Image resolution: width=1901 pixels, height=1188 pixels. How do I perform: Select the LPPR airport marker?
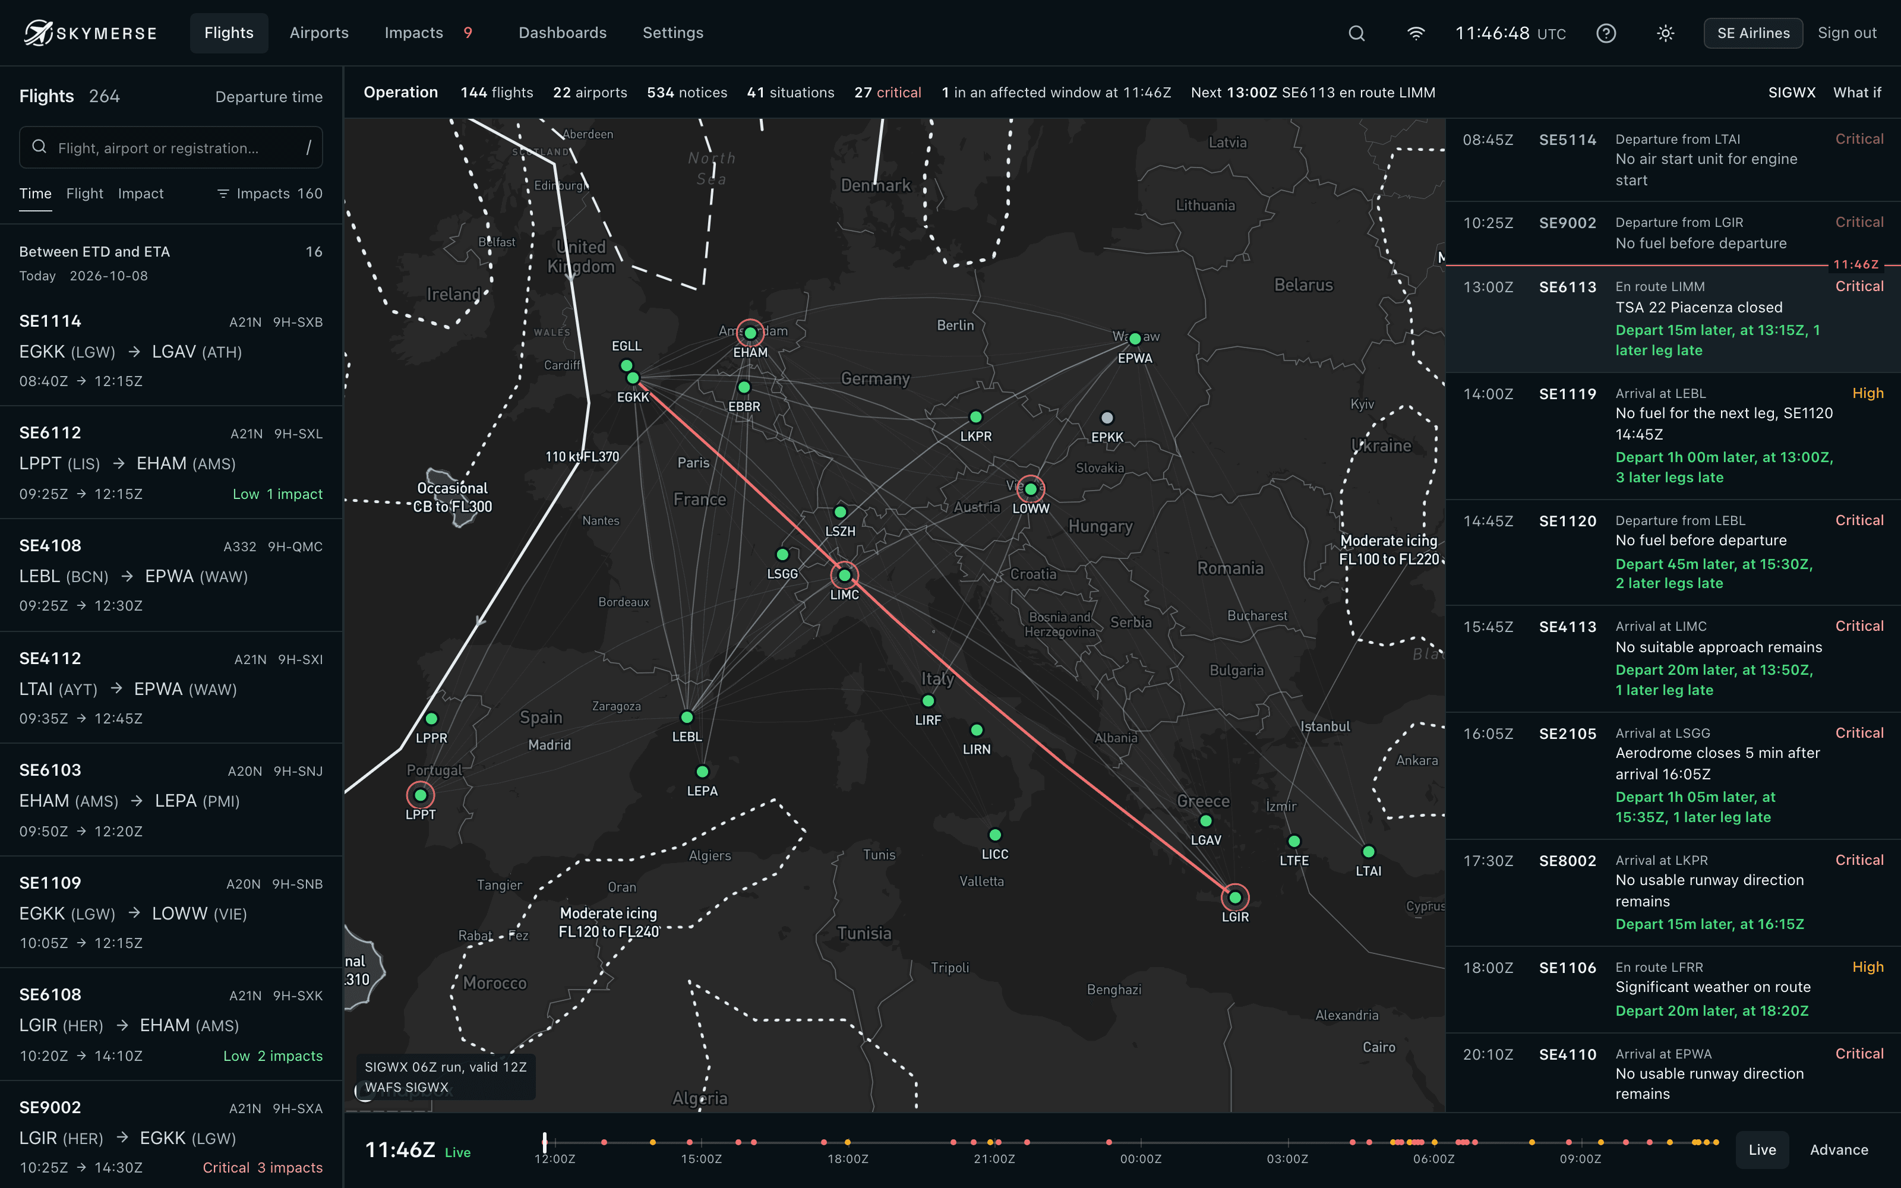click(x=431, y=719)
